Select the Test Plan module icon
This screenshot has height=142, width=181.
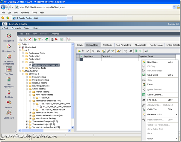pyautogui.click(x=9, y=69)
